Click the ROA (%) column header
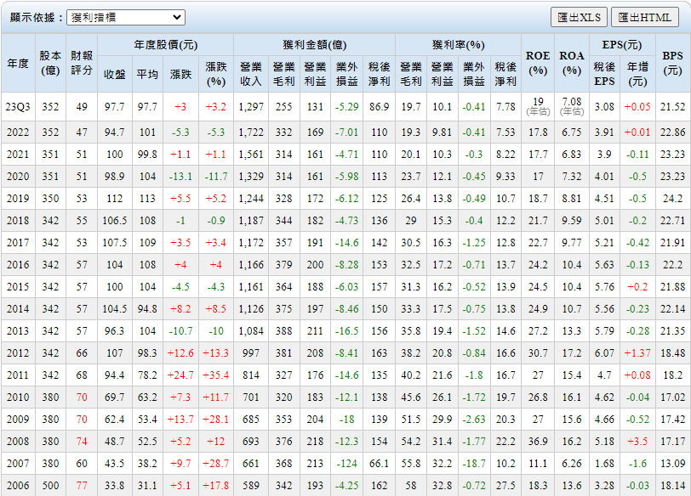691x496 pixels. pos(571,64)
